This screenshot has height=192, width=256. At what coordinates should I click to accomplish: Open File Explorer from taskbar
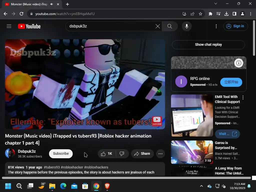(52, 186)
